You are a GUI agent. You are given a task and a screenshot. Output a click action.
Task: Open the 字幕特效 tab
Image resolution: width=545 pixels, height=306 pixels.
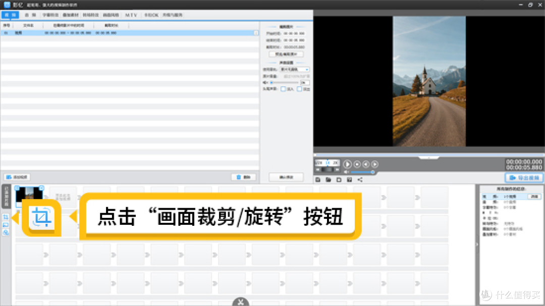point(50,15)
